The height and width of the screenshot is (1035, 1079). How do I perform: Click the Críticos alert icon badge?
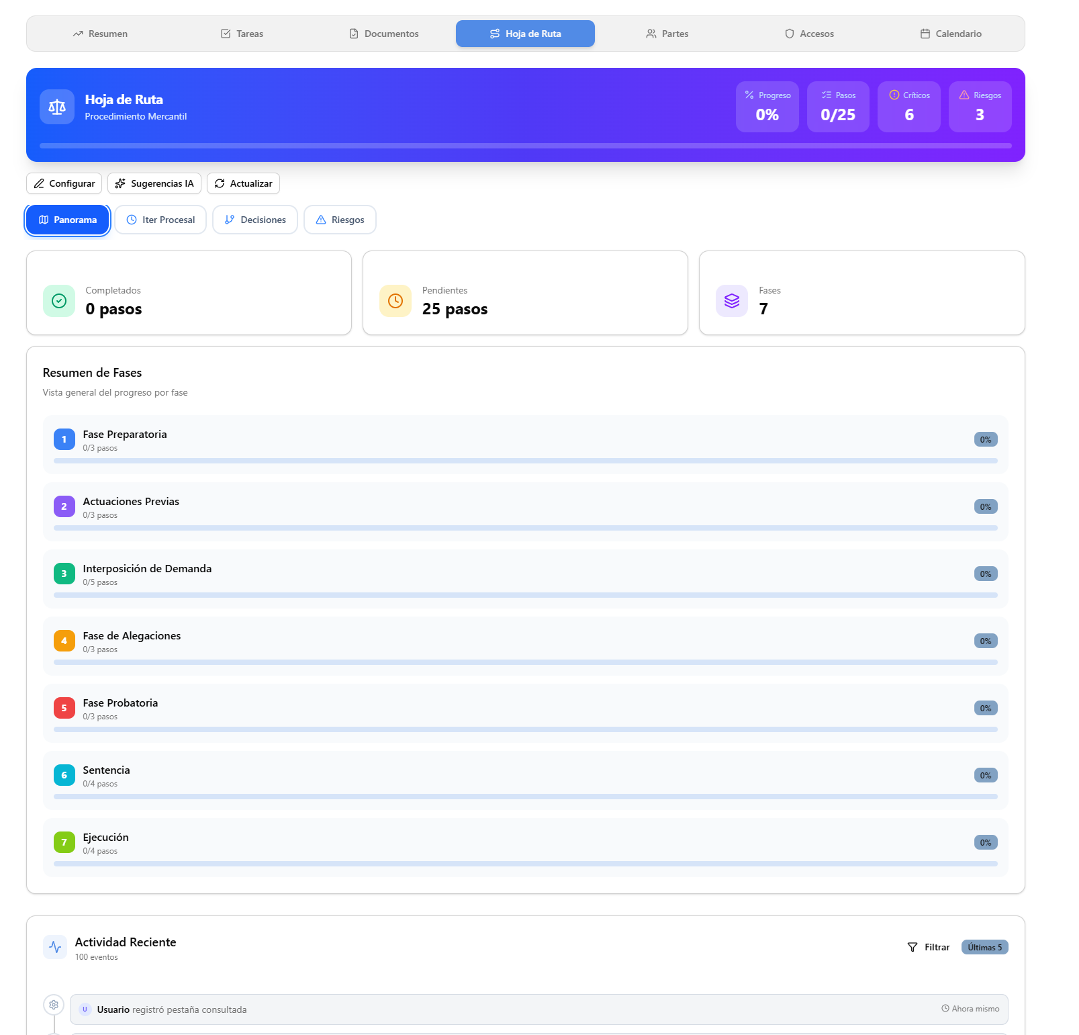pos(893,95)
